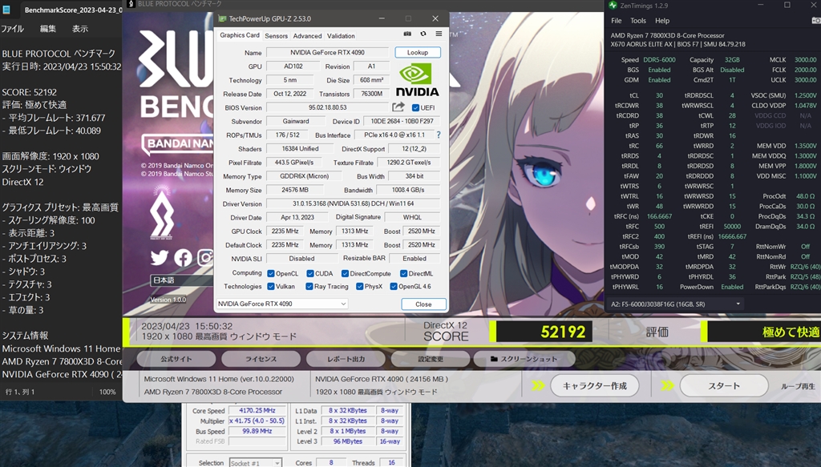Viewport: 821px width, 467px height.
Task: Click the Resizable BAR field showing Enabled
Action: (x=415, y=259)
